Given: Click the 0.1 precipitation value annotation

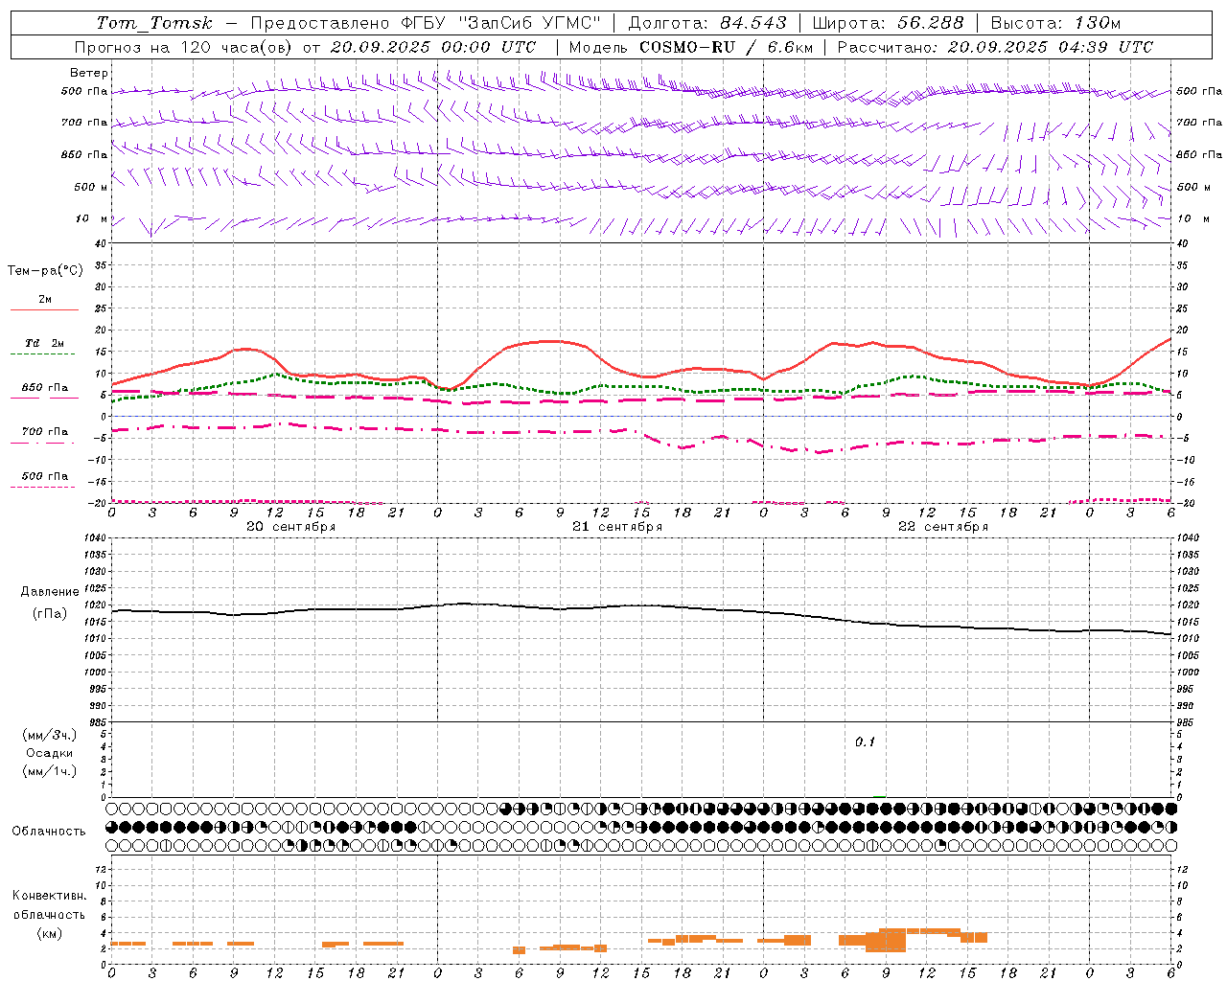Looking at the screenshot, I should click(x=866, y=742).
